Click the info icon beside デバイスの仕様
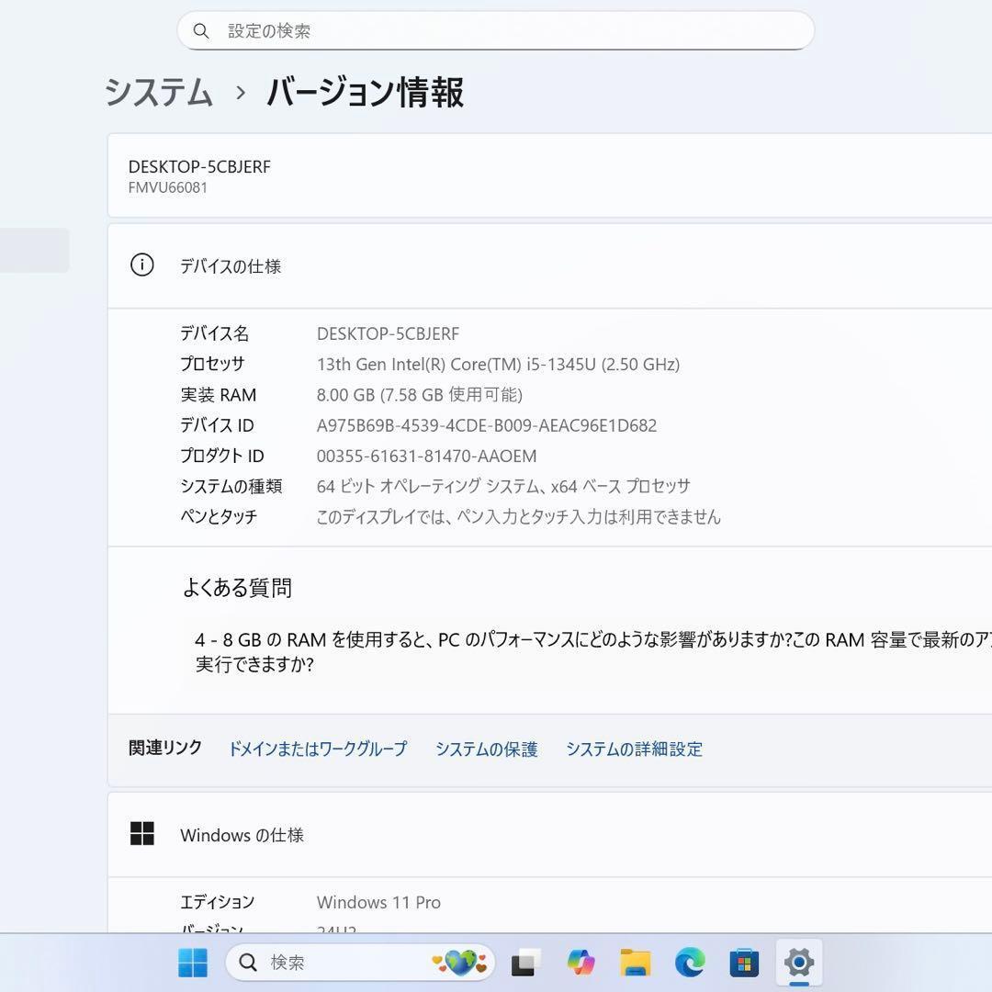 (141, 265)
